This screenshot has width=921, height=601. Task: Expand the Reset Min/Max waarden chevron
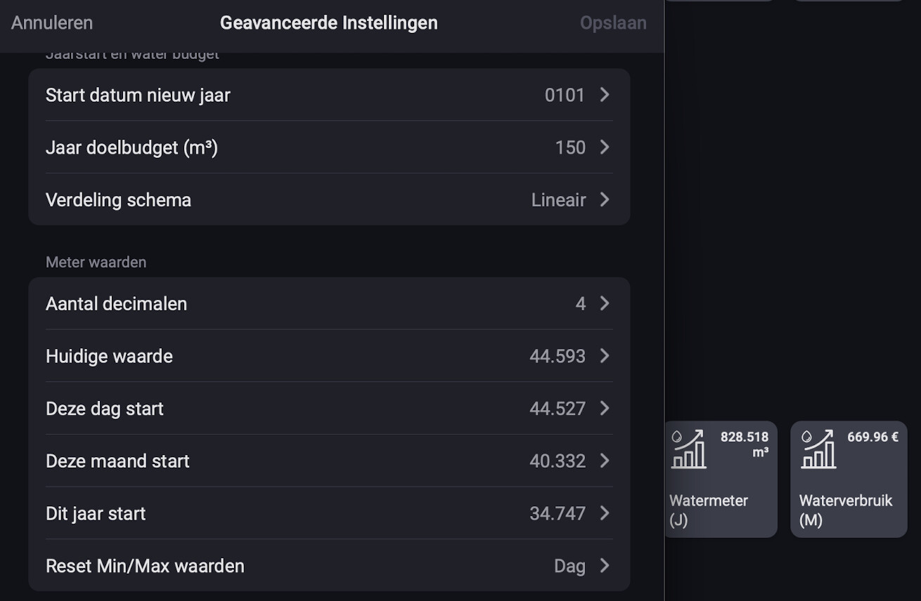point(605,566)
